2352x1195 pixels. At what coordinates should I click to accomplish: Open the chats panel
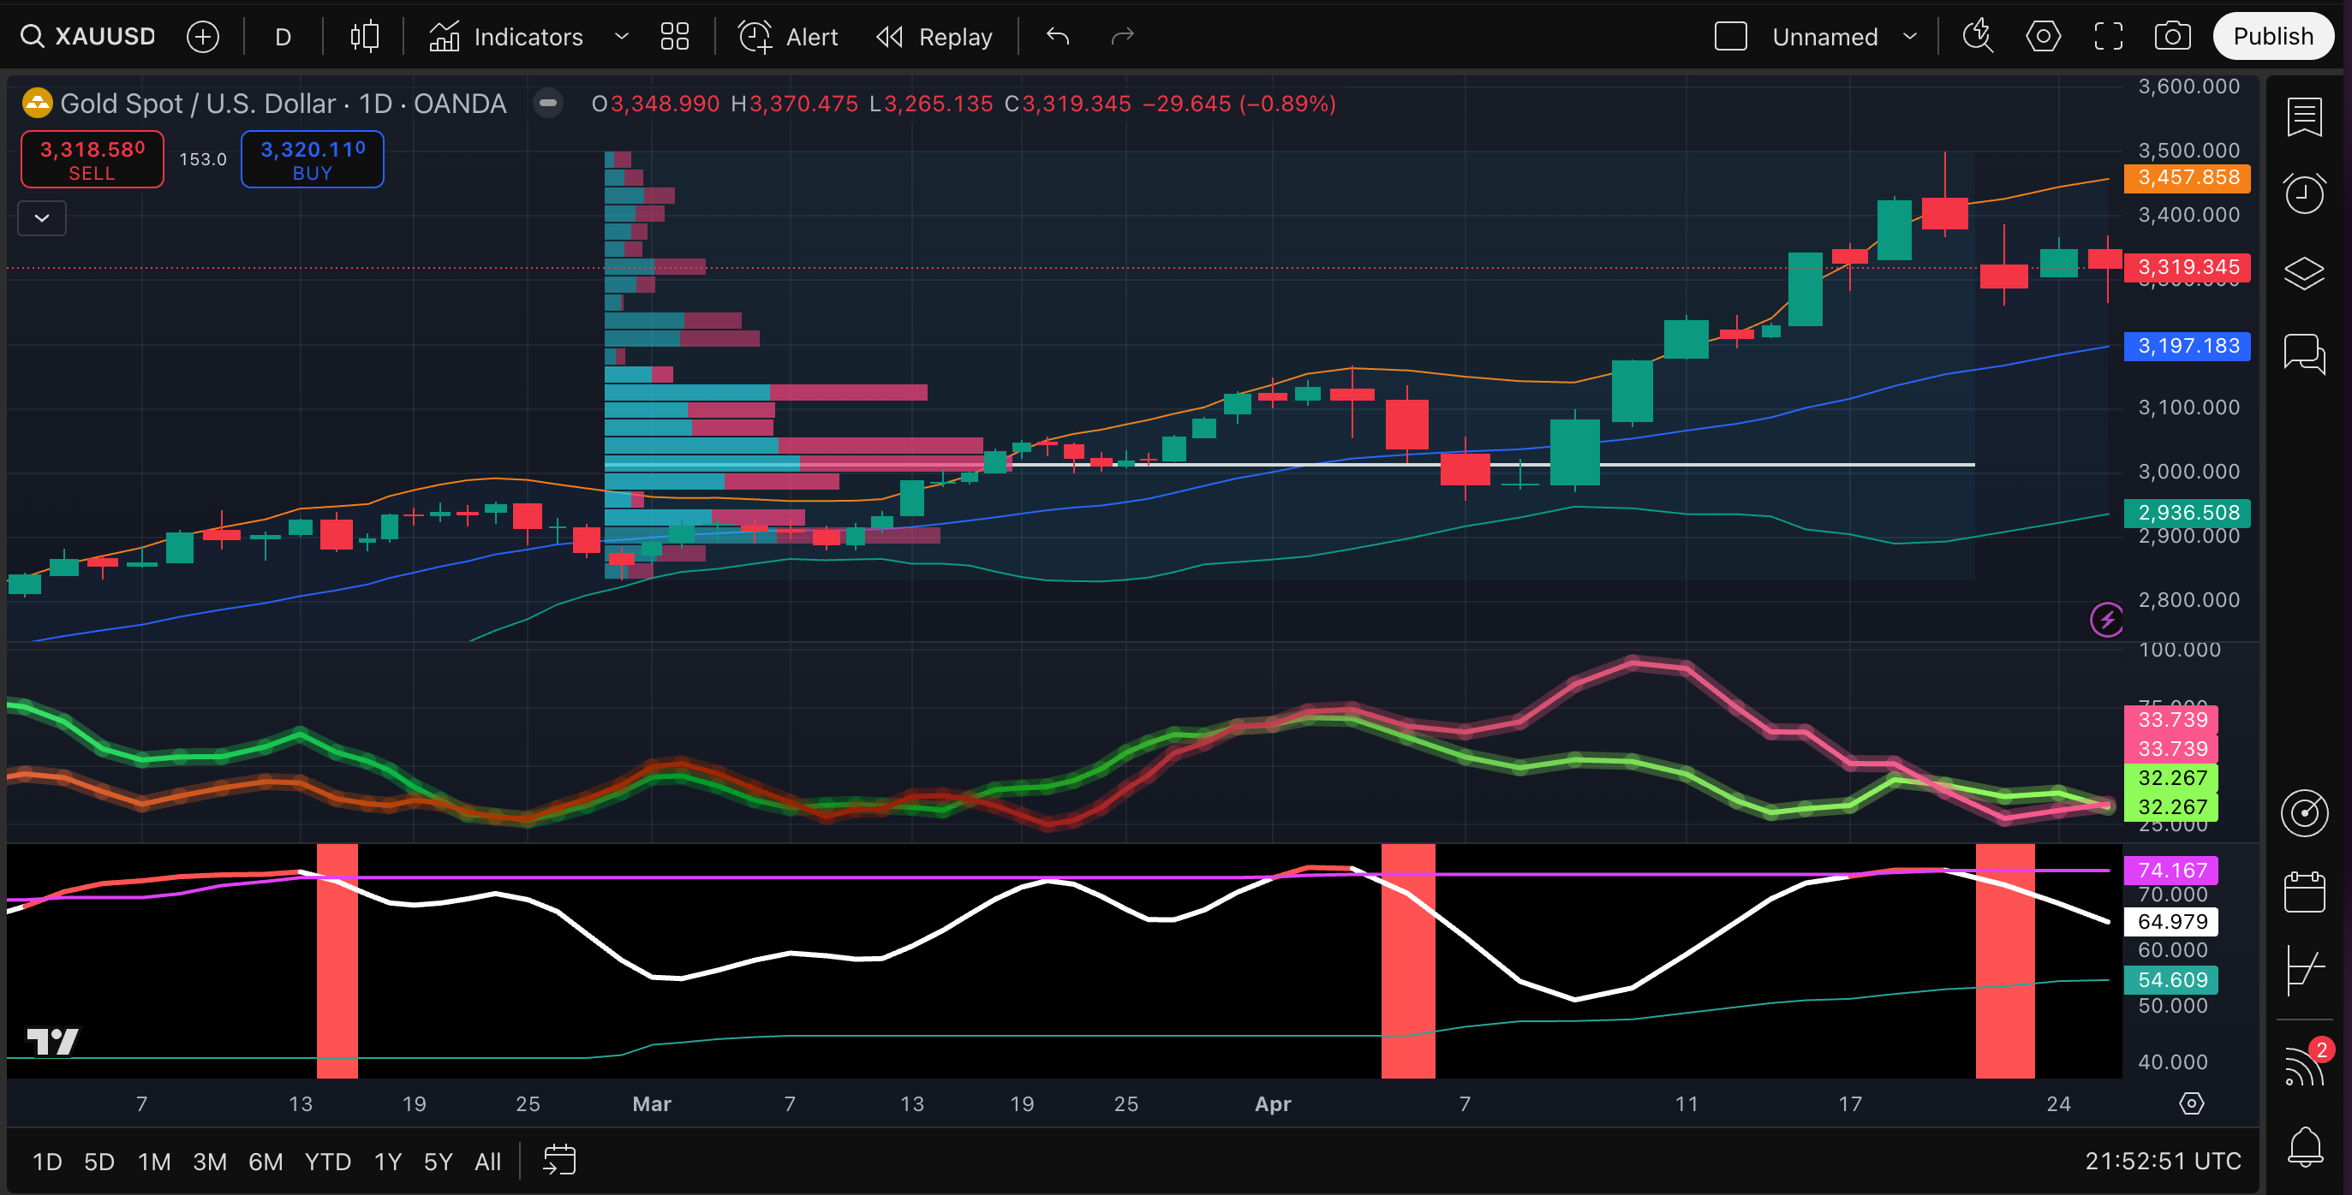tap(2305, 353)
